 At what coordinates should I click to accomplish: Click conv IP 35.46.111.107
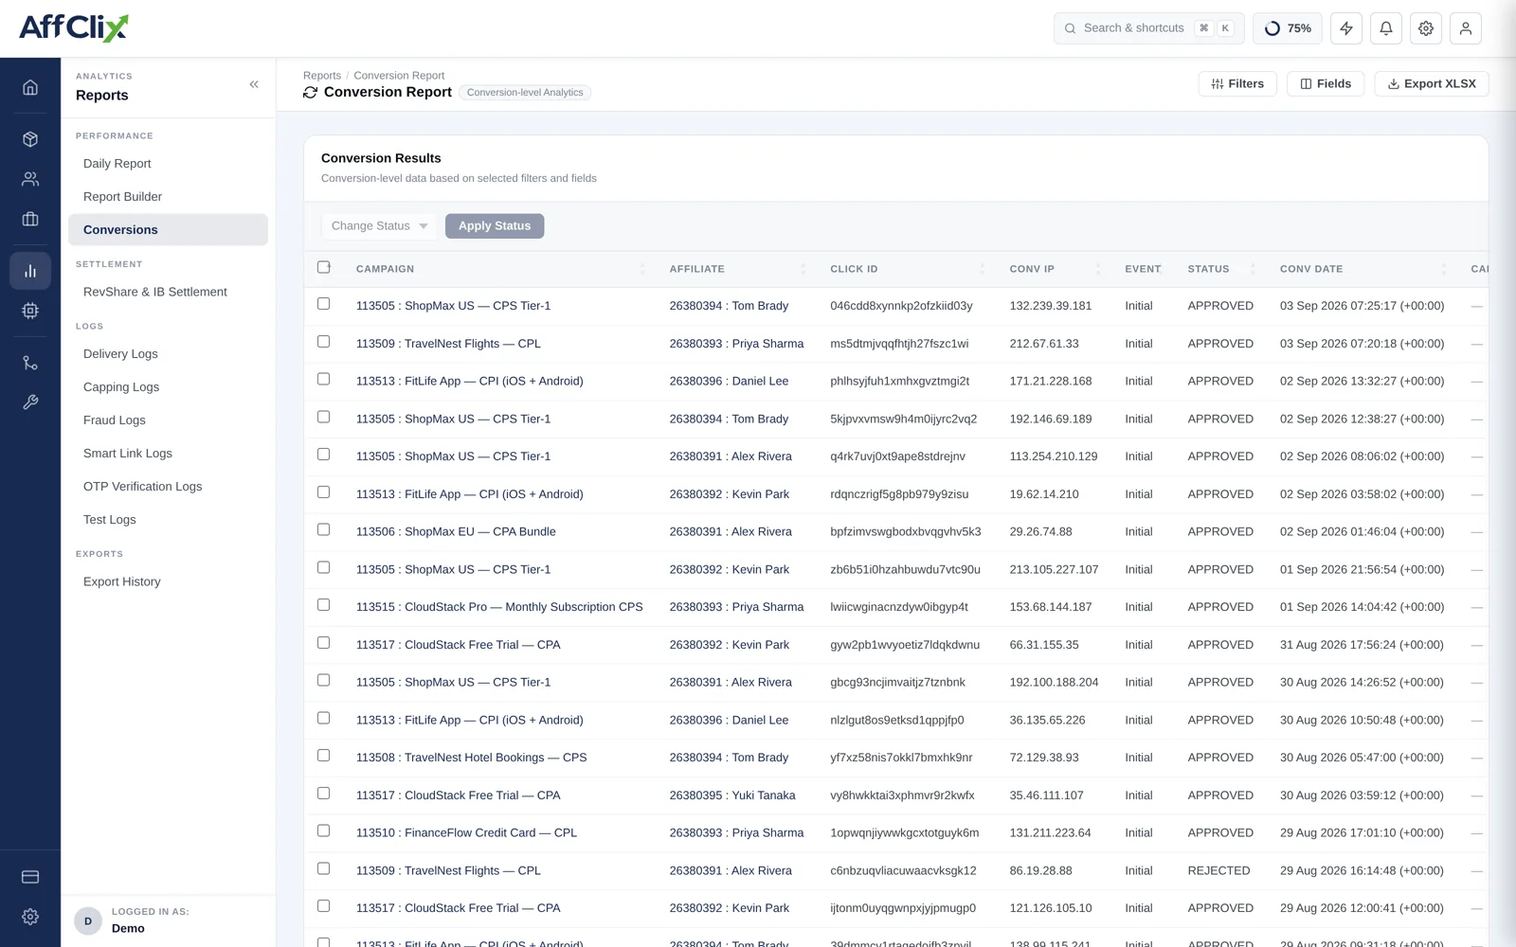click(1047, 795)
